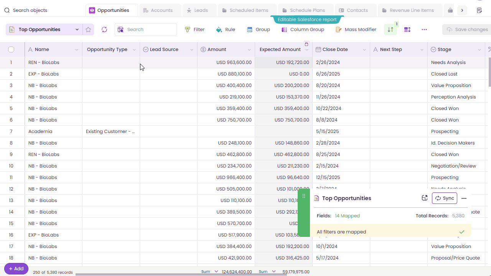This screenshot has height=276, width=491.
Task: Open the three-dot overflow menu
Action: click(x=424, y=29)
